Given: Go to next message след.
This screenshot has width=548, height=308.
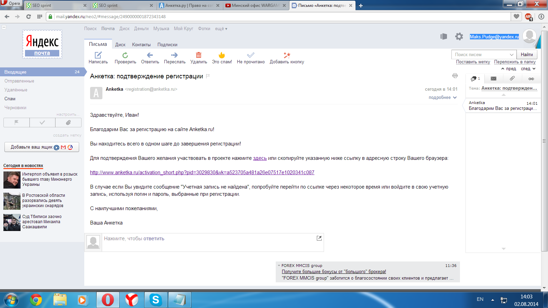Looking at the screenshot, I should (528, 69).
